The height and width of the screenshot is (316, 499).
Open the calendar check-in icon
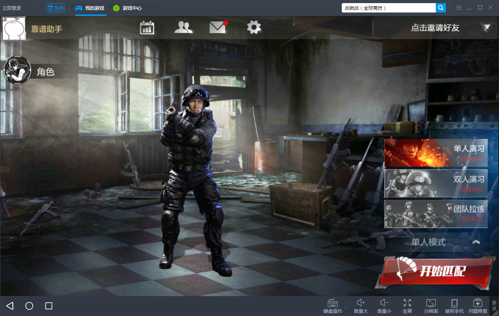tap(147, 27)
